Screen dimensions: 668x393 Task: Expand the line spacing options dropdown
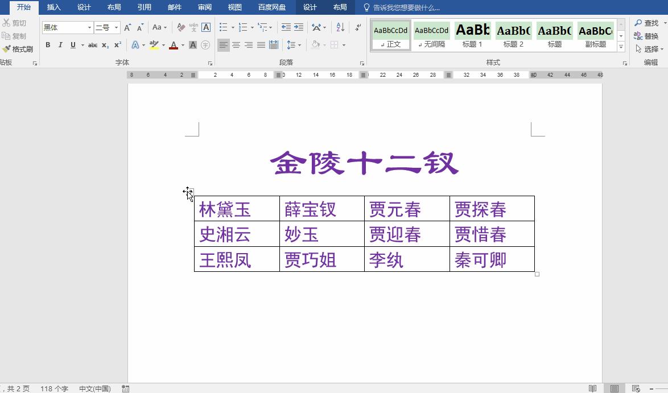click(299, 45)
